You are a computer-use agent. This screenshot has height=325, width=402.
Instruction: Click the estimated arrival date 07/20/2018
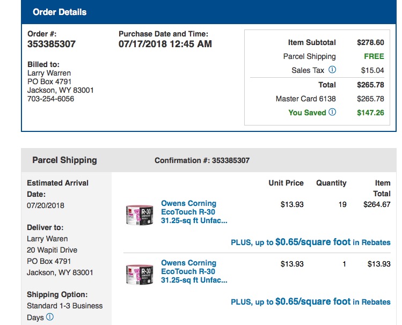pos(46,205)
